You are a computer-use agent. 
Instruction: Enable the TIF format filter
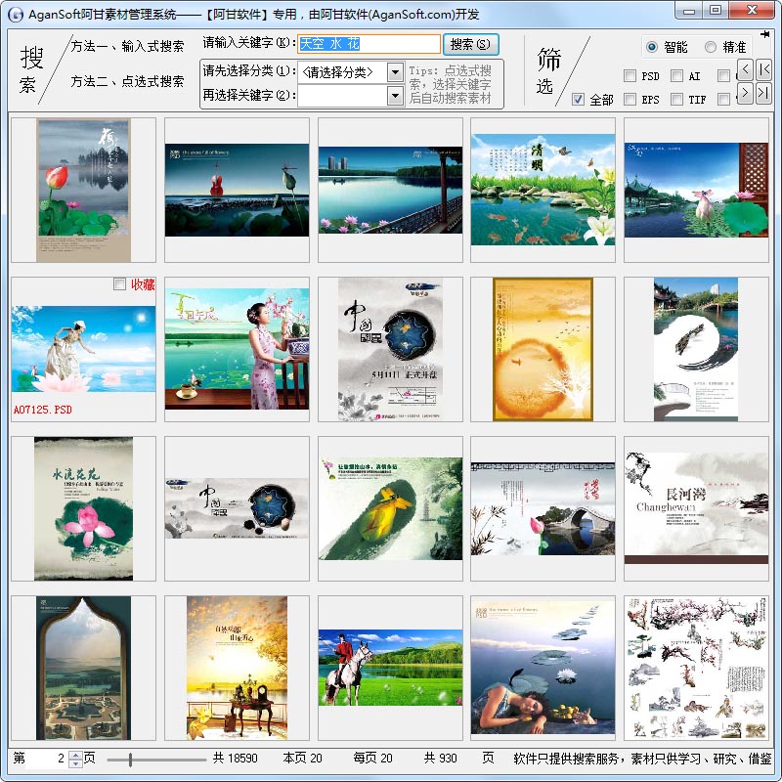(676, 100)
